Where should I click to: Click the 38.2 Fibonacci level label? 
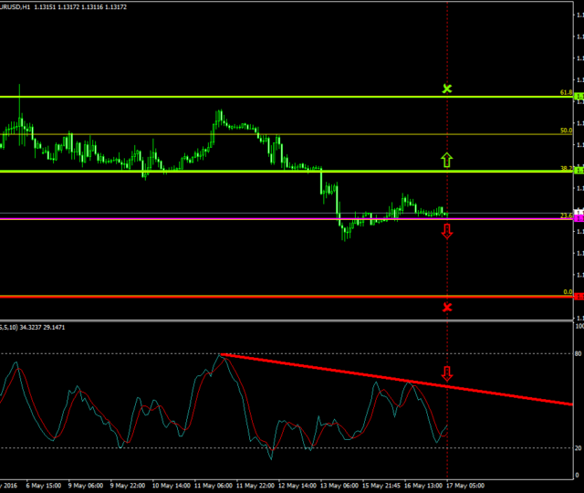pyautogui.click(x=566, y=168)
